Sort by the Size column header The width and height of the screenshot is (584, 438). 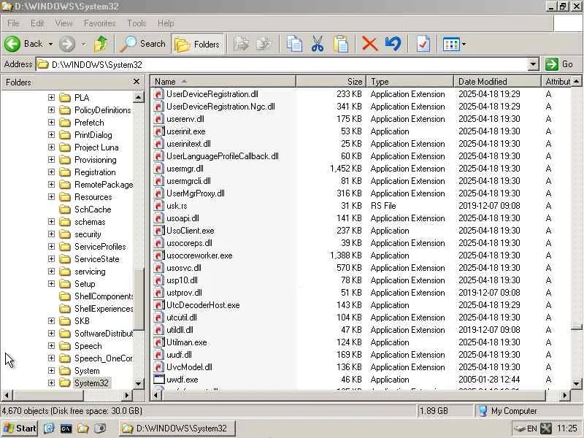(331, 82)
